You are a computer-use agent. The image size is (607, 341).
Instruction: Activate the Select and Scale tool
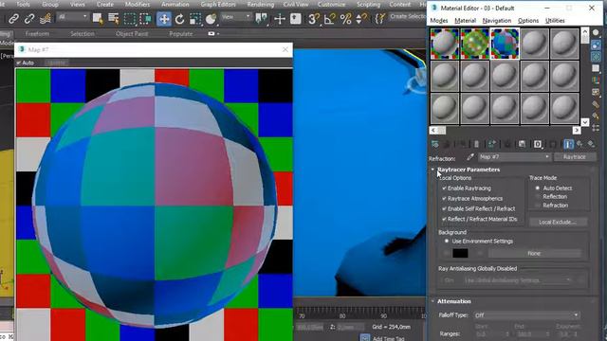(x=195, y=19)
